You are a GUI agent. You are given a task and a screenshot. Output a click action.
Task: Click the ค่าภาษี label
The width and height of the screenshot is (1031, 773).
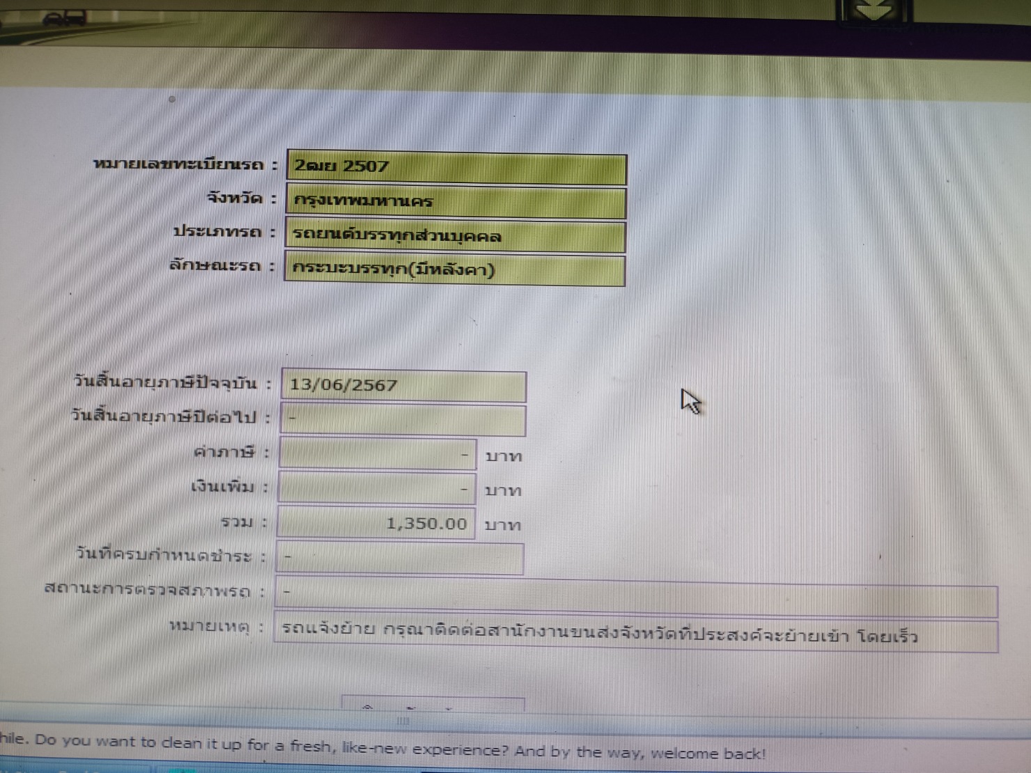tap(231, 453)
